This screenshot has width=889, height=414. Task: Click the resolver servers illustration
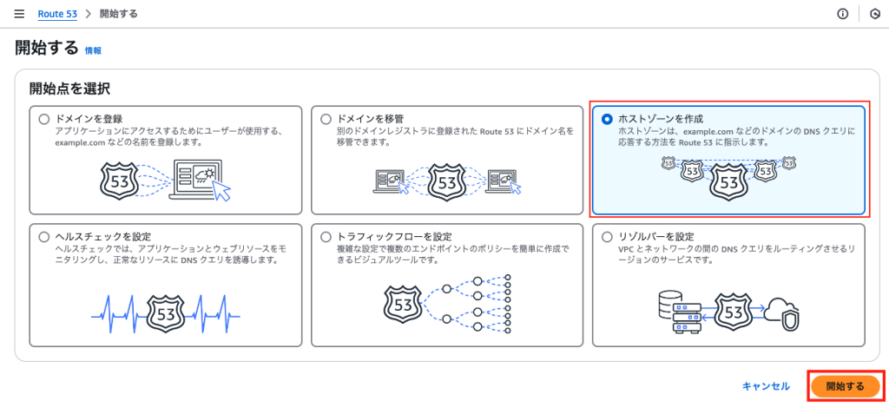pos(728,313)
